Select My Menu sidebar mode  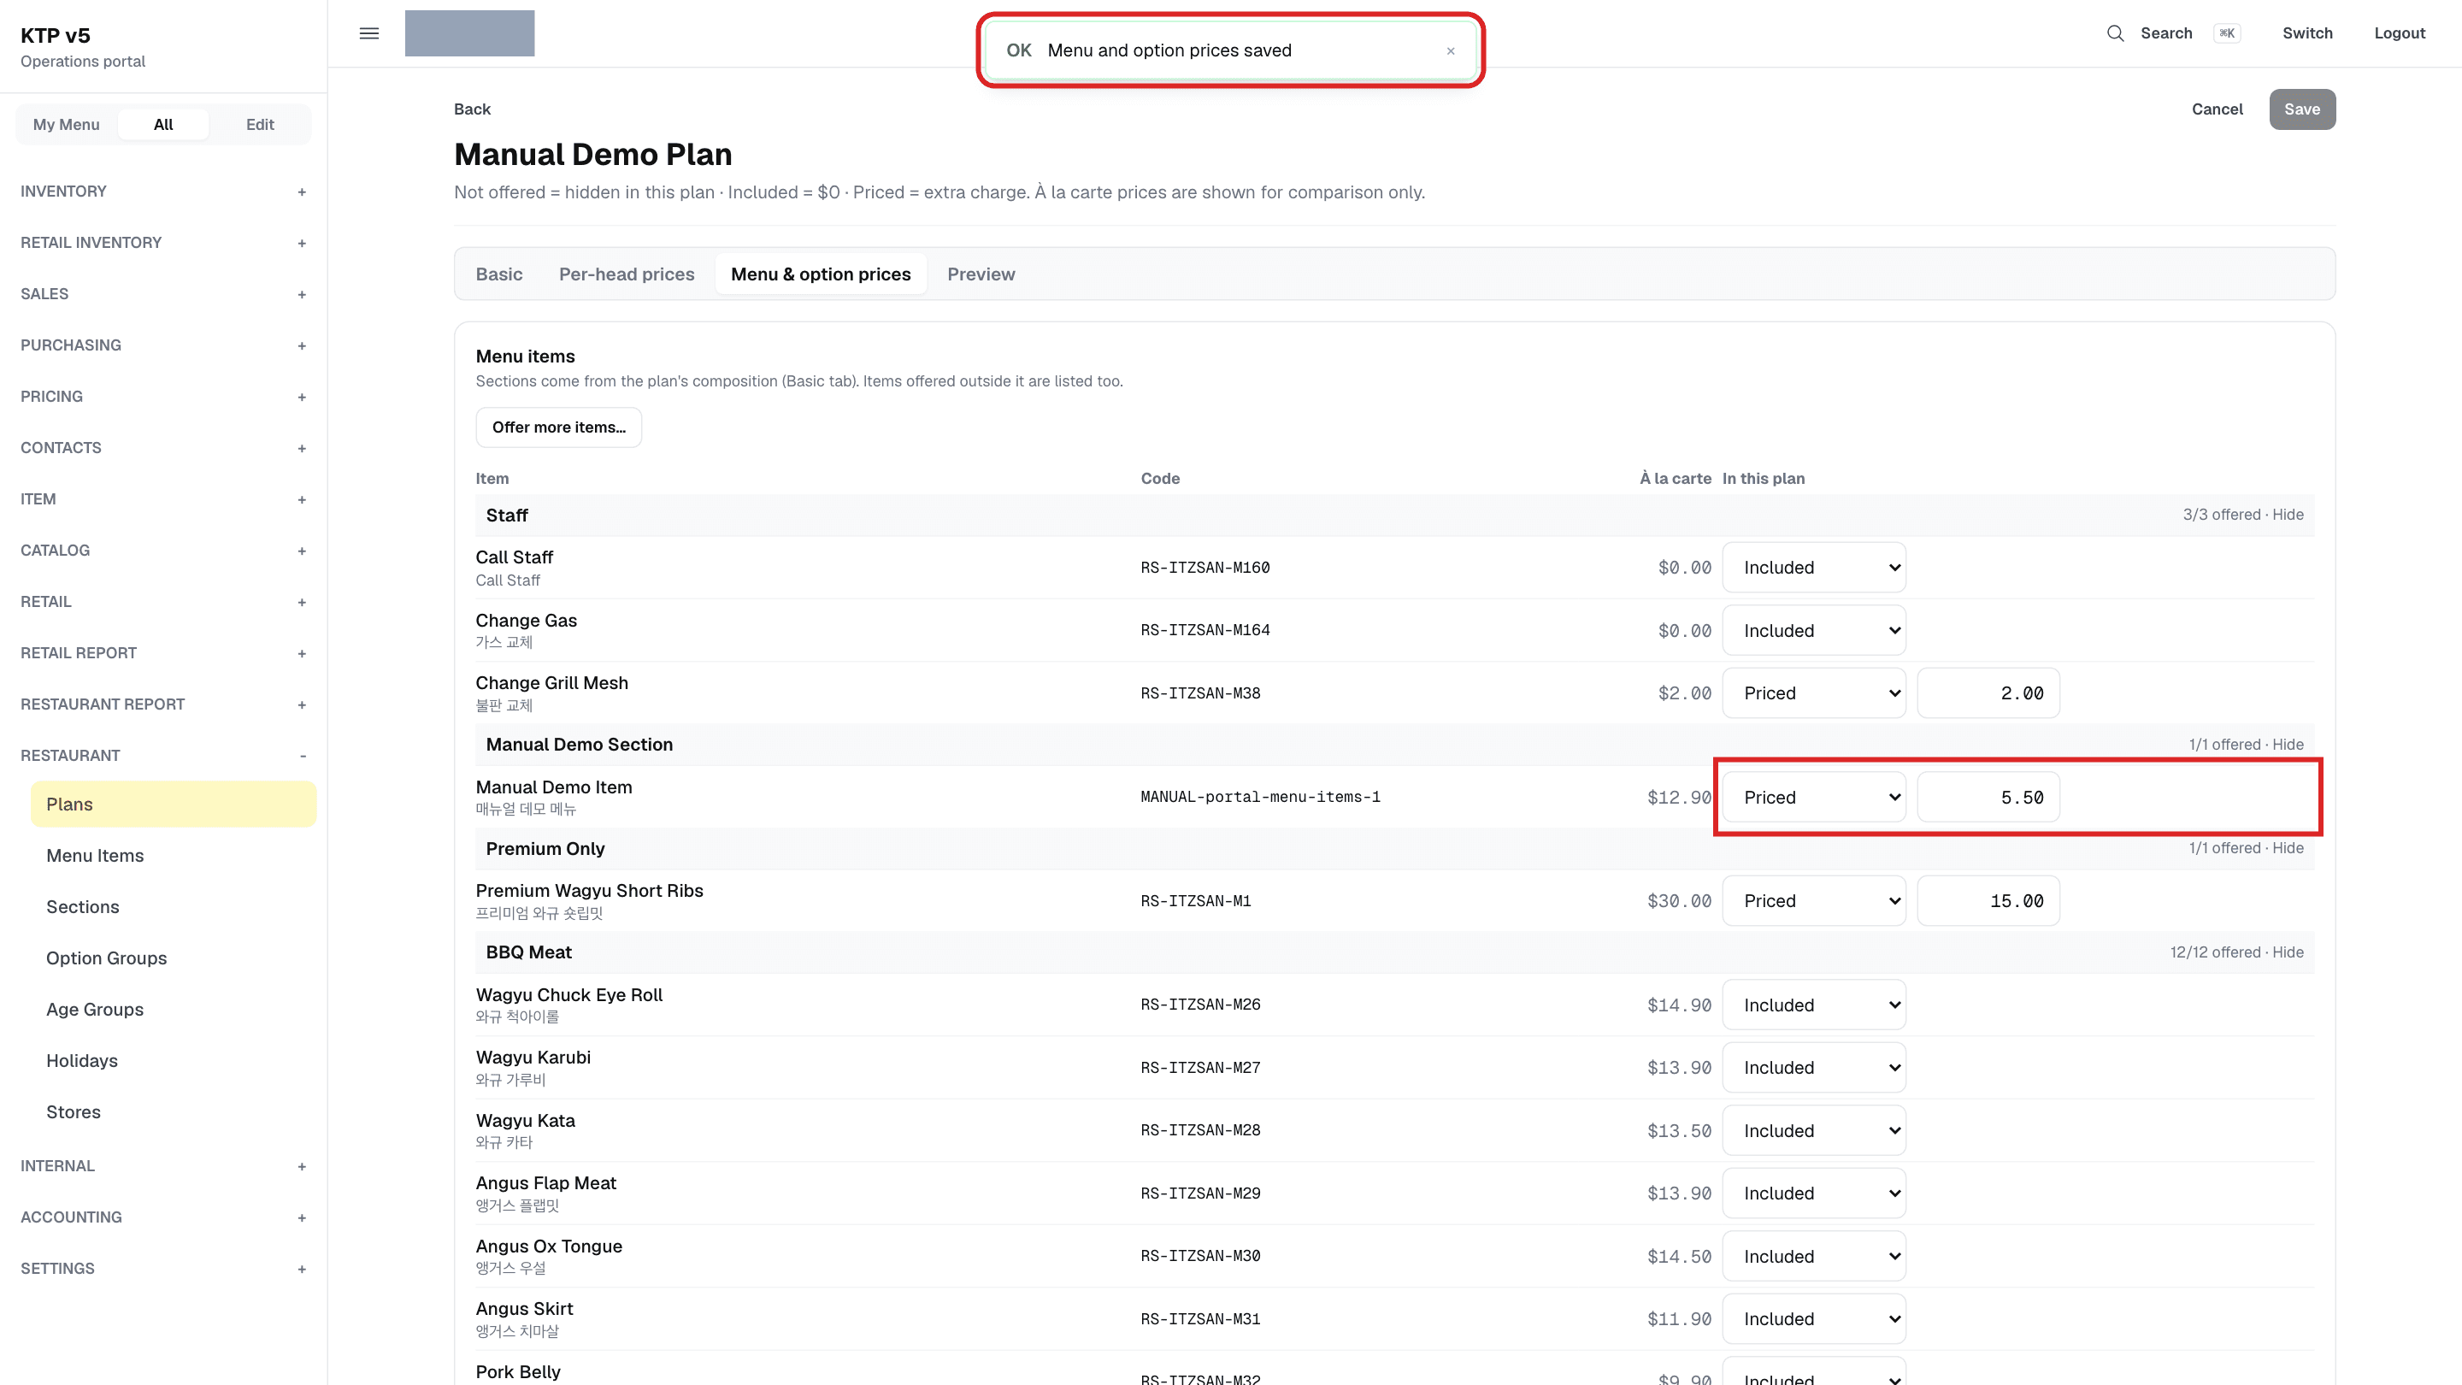[66, 124]
